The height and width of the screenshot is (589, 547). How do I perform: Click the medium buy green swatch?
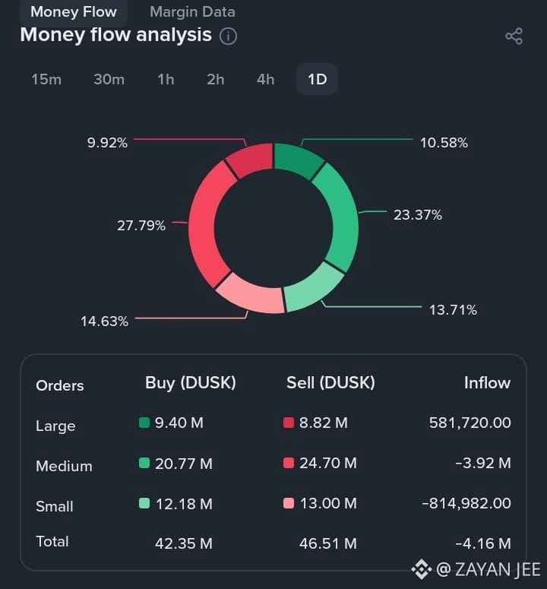(x=144, y=463)
